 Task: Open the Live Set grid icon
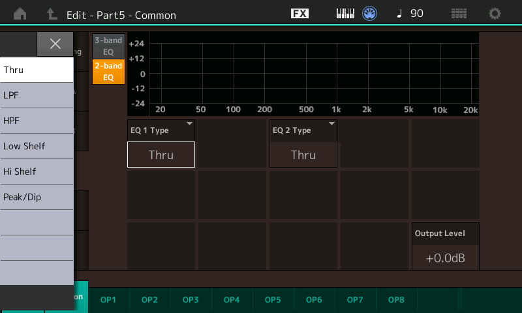click(459, 14)
